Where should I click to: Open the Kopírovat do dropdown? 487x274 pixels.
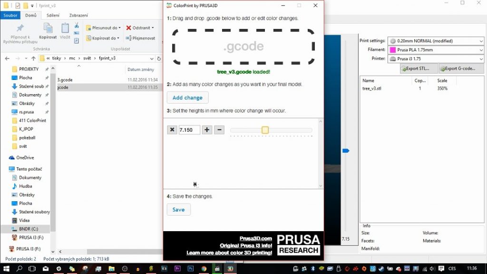[103, 38]
